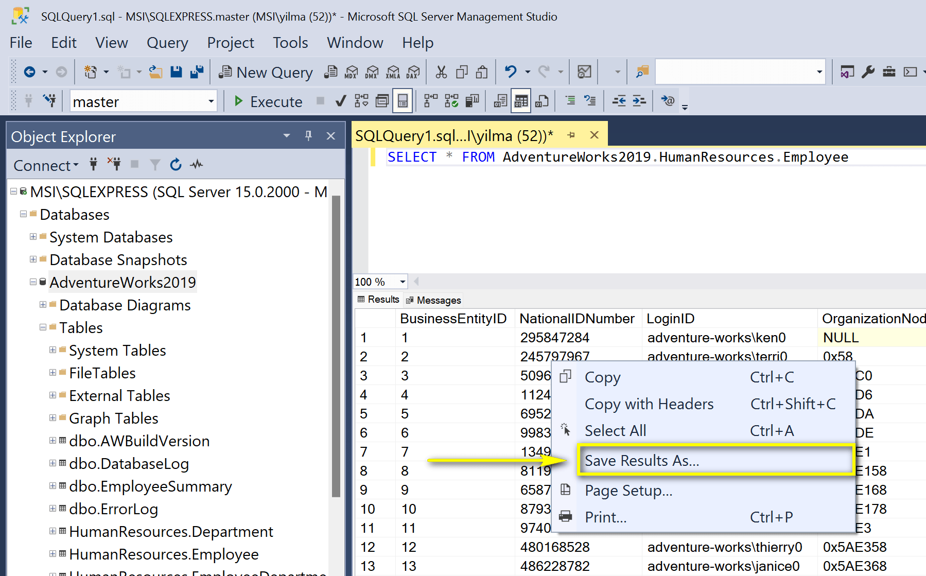Open the Properties wrench icon
The height and width of the screenshot is (576, 926).
click(868, 72)
